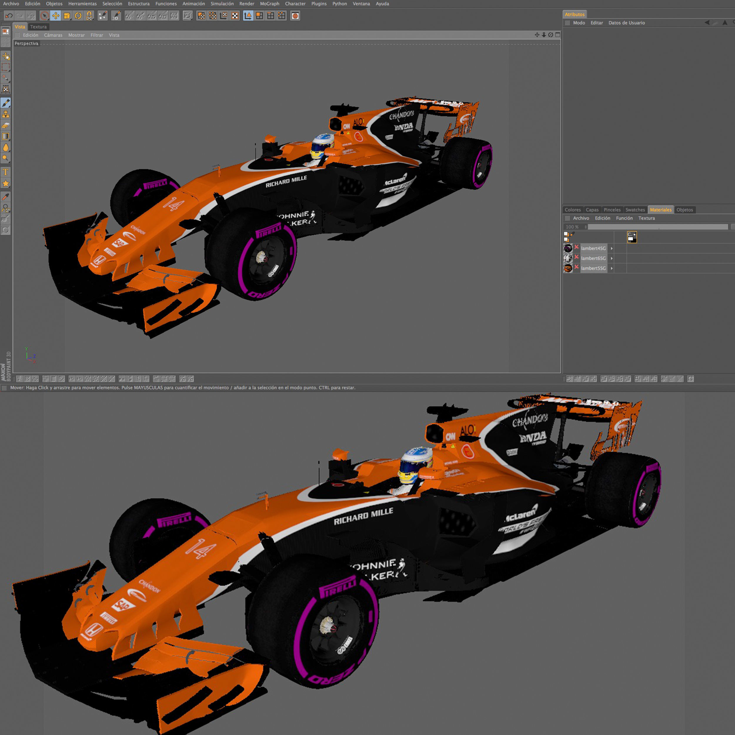
Task: Open the Pinceles tab
Action: tap(612, 210)
